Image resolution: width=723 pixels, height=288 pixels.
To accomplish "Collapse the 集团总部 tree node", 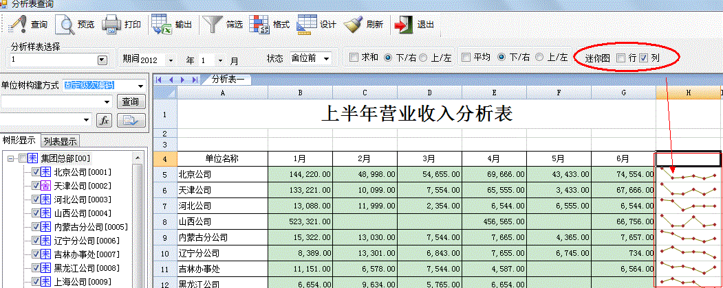I will [10, 158].
